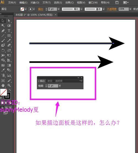Select the Type tool
The image size is (138, 153).
tap(9, 31)
